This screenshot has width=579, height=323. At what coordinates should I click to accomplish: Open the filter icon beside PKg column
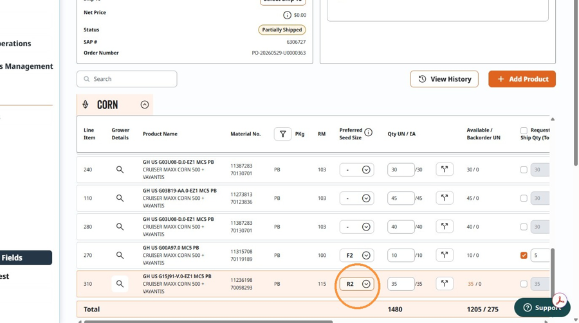click(282, 134)
